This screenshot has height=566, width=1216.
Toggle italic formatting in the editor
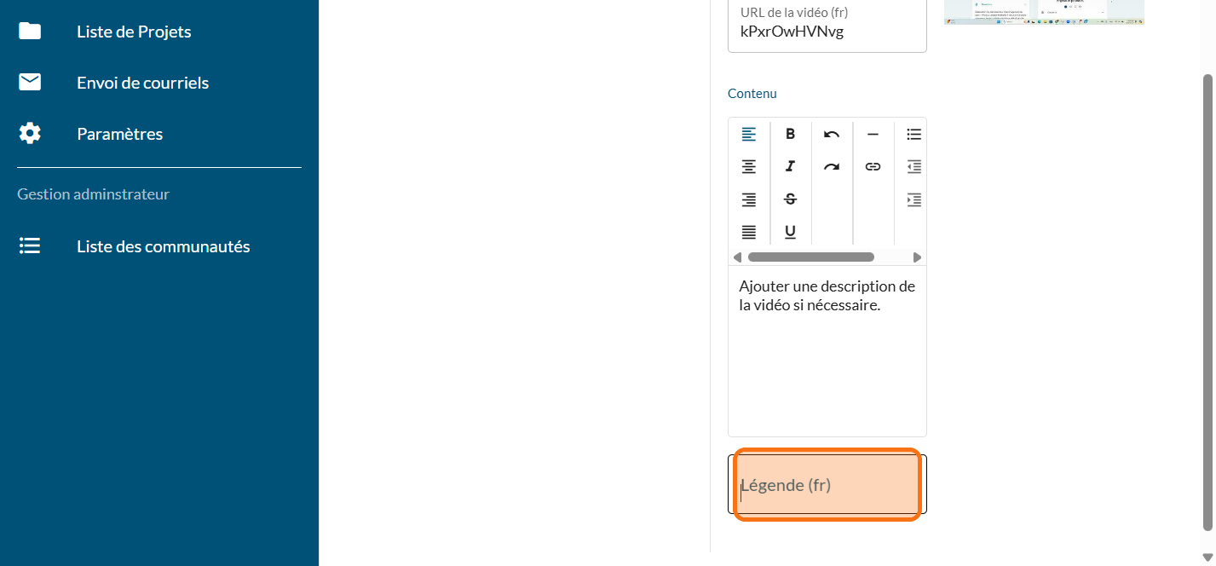[790, 166]
